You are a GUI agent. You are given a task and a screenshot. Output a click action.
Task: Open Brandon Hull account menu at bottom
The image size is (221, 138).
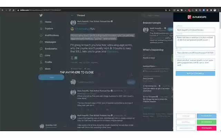tap(65, 126)
